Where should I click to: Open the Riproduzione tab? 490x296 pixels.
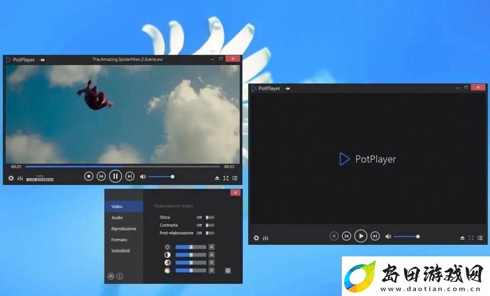(x=124, y=229)
